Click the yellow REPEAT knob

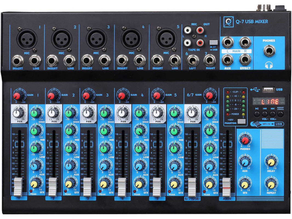pyautogui.click(x=271, y=185)
